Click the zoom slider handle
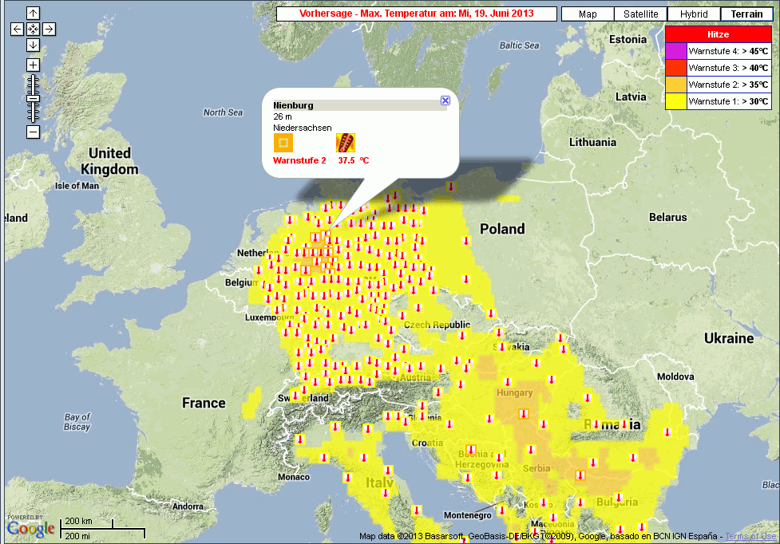This screenshot has width=780, height=544. (33, 98)
